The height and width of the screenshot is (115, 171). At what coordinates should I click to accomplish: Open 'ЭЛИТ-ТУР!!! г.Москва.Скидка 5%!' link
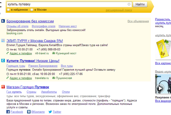click(35, 41)
